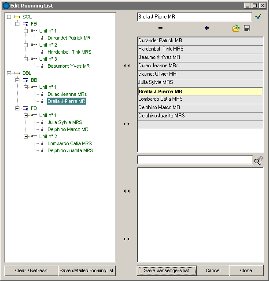Click upper double left arrows button
269x281 pixels.
pos(127,66)
